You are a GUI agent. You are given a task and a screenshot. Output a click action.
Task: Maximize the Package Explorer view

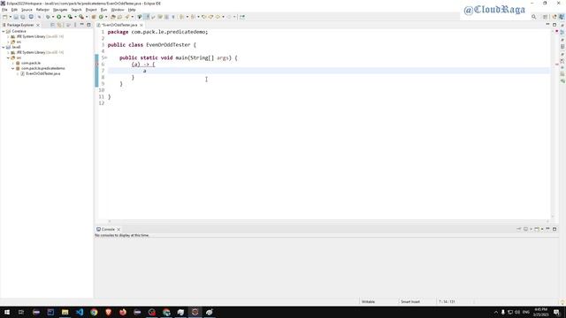click(88, 25)
